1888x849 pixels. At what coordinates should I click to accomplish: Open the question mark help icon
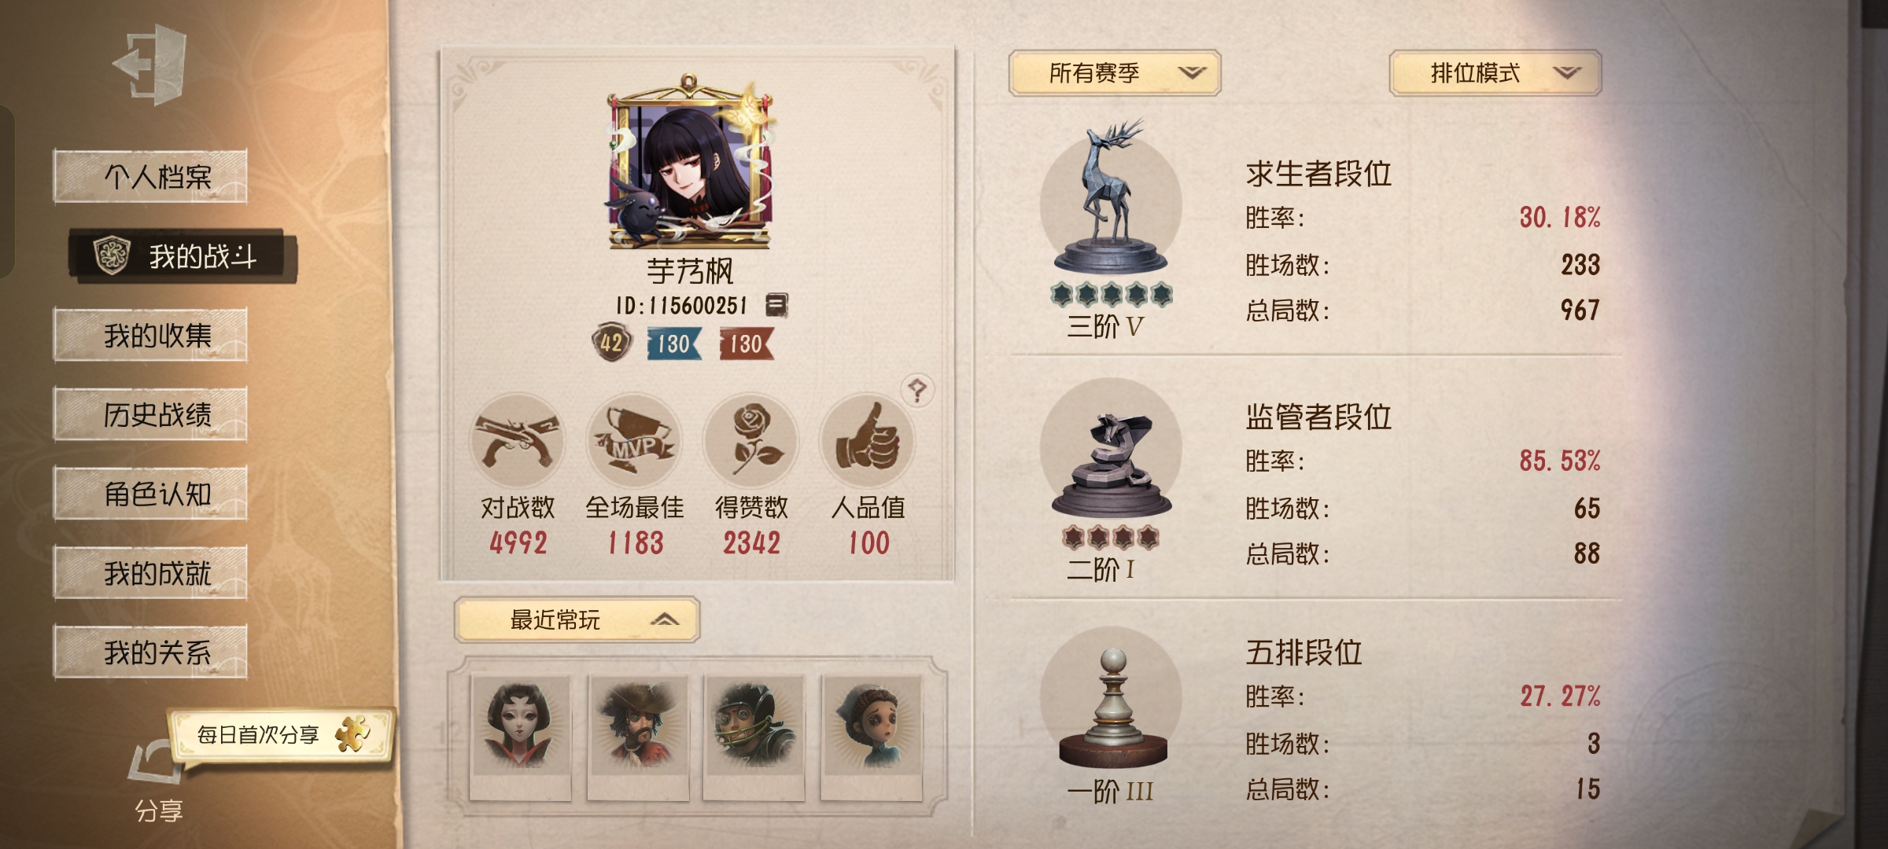(x=917, y=389)
